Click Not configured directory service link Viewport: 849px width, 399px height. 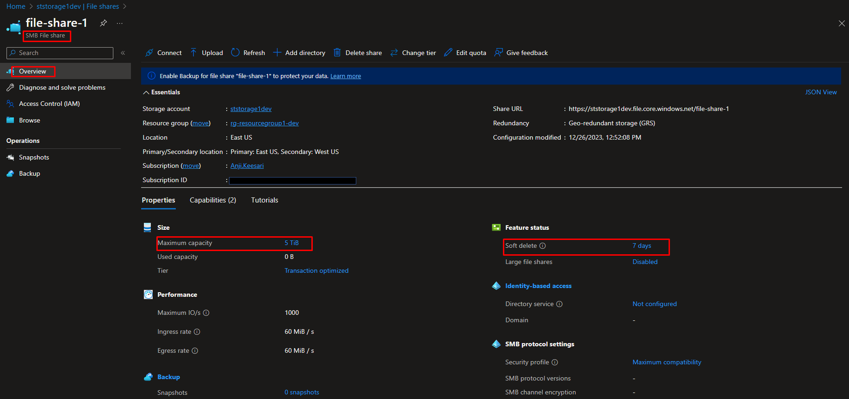[x=655, y=304]
